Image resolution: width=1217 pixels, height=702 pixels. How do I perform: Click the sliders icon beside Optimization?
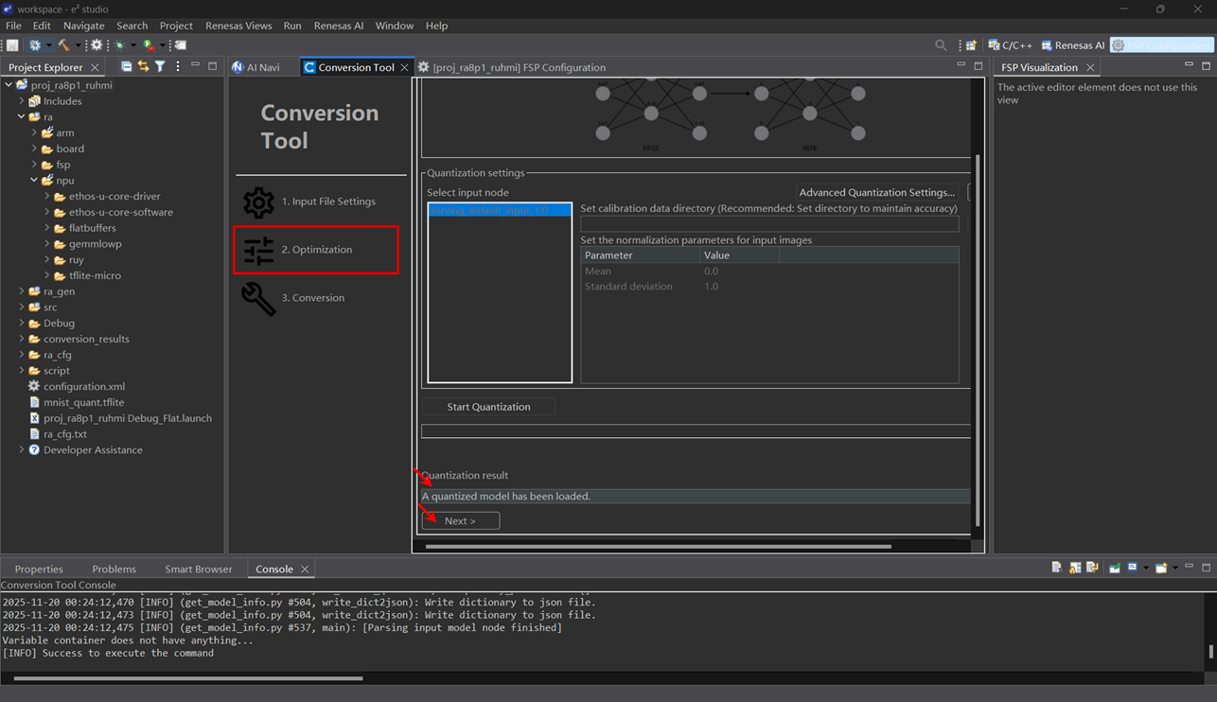(x=258, y=250)
